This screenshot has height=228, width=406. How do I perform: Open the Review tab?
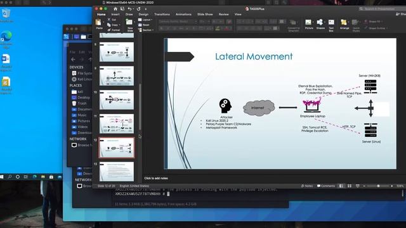pyautogui.click(x=223, y=14)
